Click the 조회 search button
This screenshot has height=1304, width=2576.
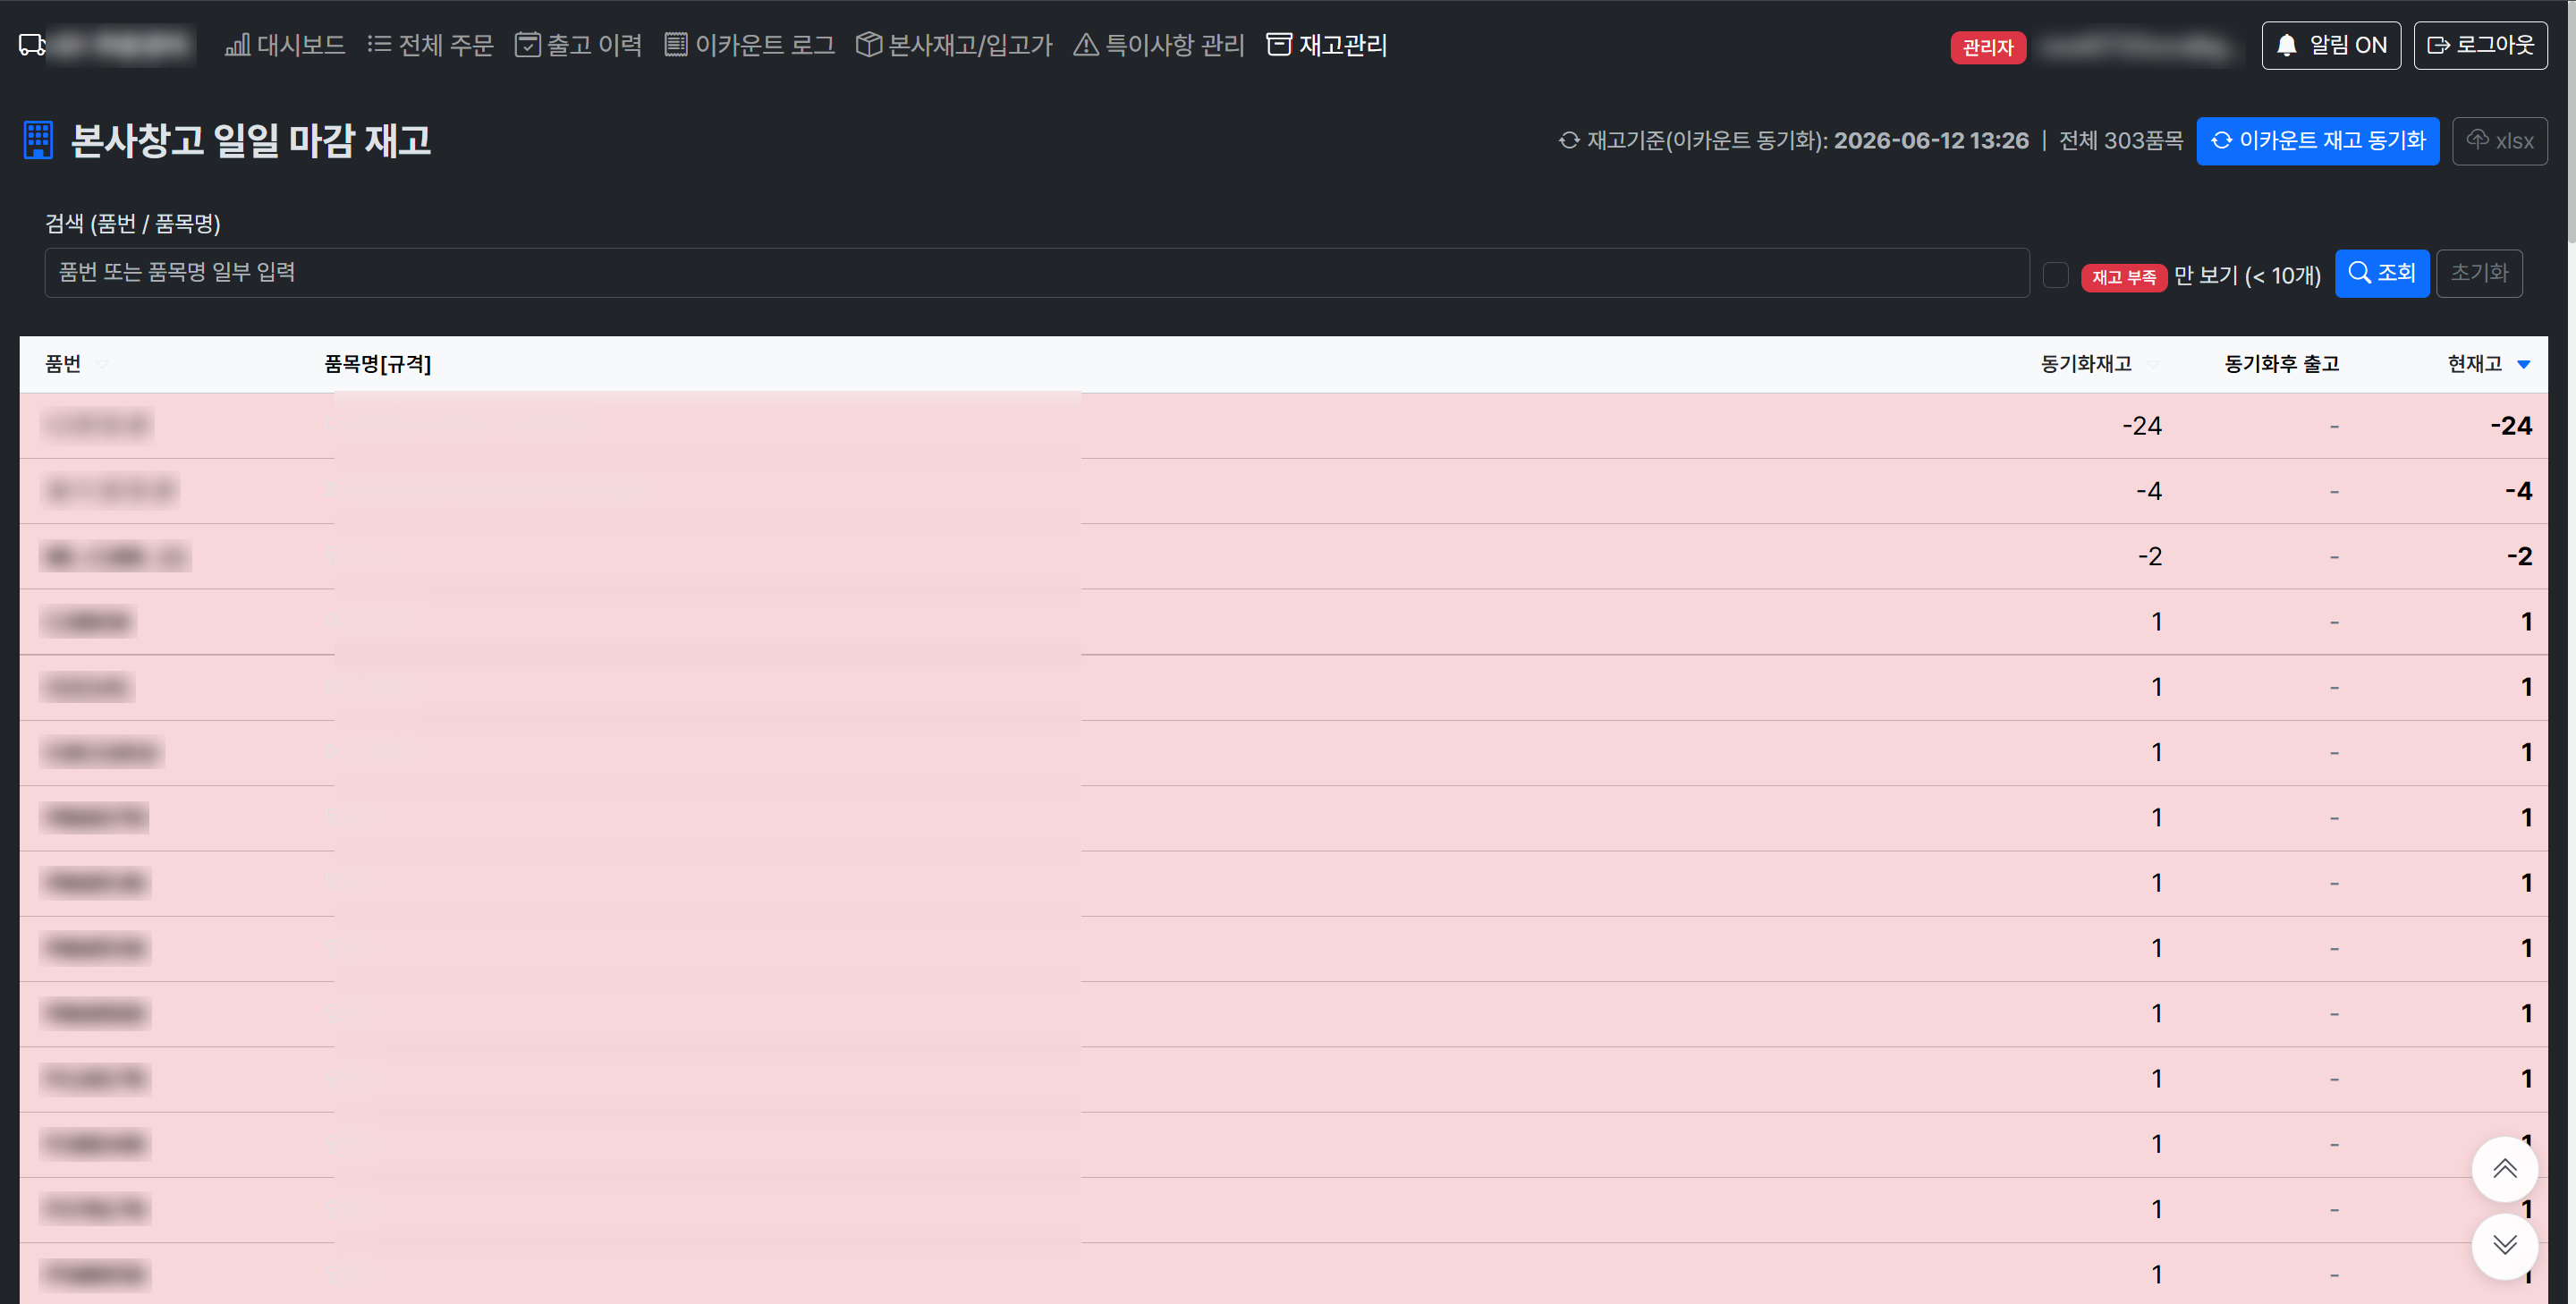(2381, 273)
